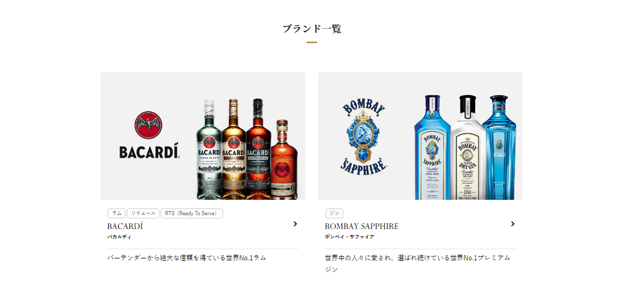Click the バカルディ katakana subtitle

[119, 237]
